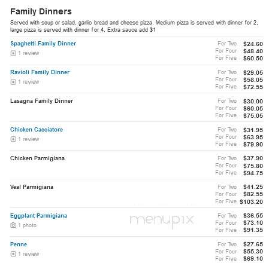Click the Chicken Parmigiana item name

(x=37, y=158)
